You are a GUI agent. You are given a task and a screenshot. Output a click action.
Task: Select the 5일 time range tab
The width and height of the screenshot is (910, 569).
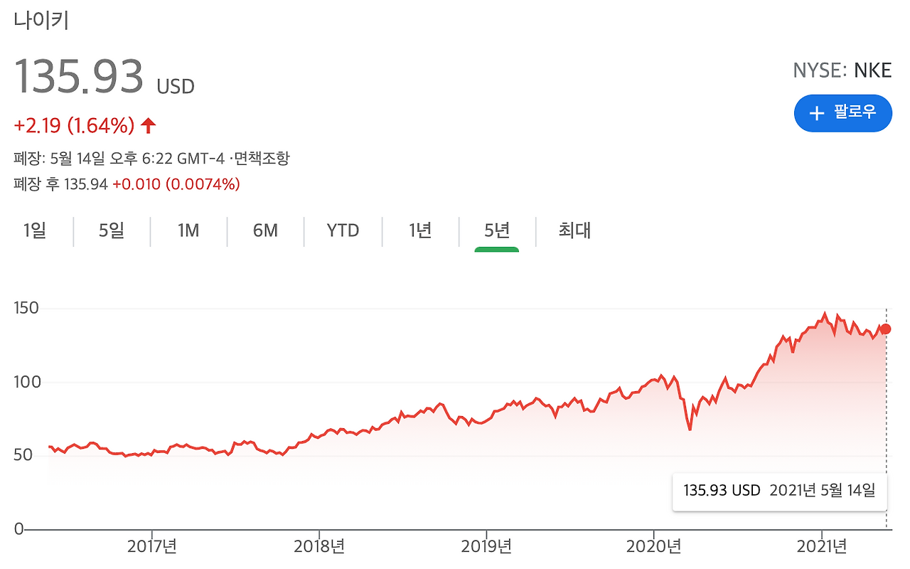(112, 230)
